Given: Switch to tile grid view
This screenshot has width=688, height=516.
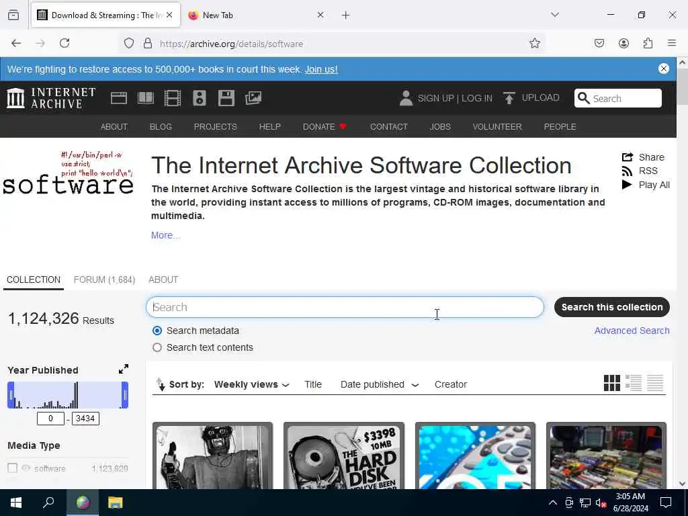Looking at the screenshot, I should (x=611, y=383).
